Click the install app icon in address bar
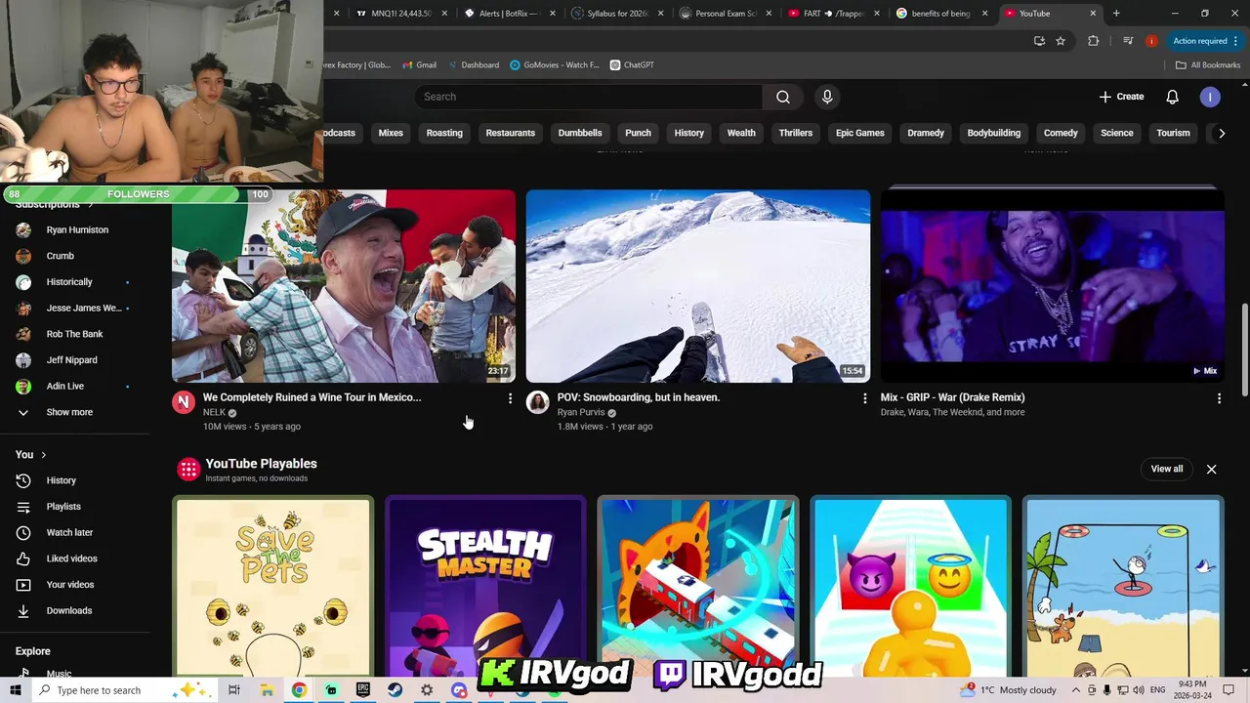 click(1039, 41)
